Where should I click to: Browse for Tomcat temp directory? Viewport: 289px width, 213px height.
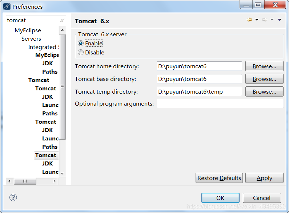tap(264, 91)
